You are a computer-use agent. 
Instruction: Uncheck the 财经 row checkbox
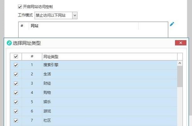[16, 83]
